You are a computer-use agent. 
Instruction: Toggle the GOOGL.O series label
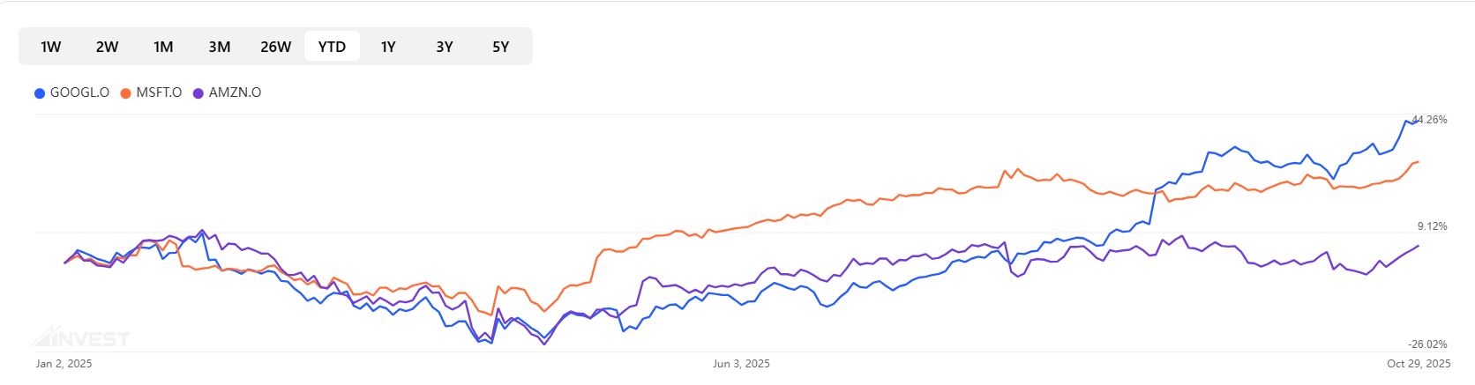(x=79, y=93)
